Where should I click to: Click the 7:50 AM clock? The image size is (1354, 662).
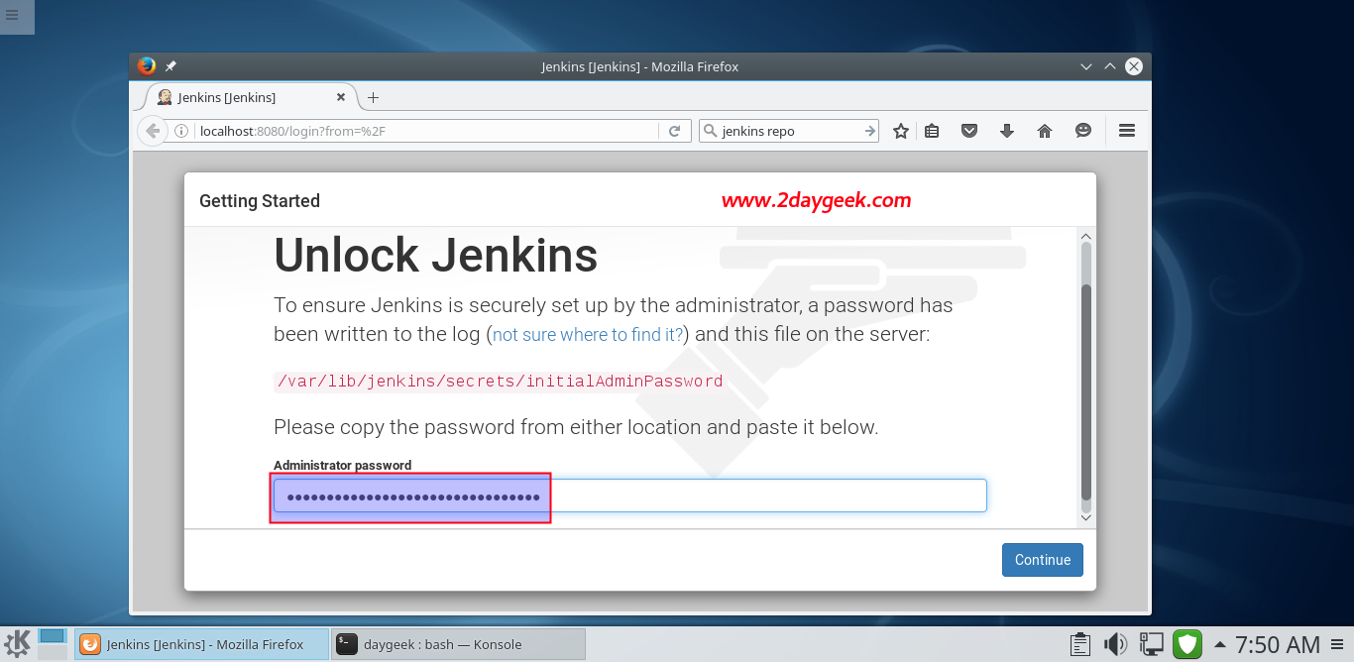(x=1277, y=644)
